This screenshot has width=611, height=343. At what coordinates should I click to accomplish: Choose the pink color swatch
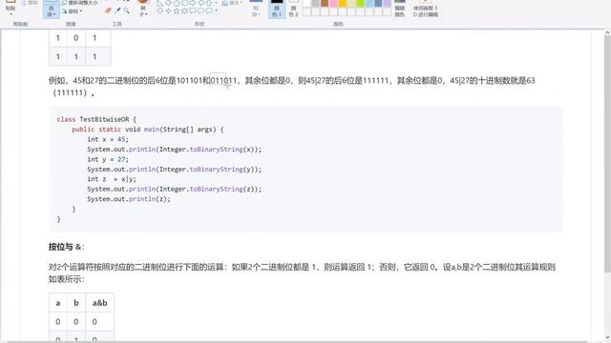333,3
